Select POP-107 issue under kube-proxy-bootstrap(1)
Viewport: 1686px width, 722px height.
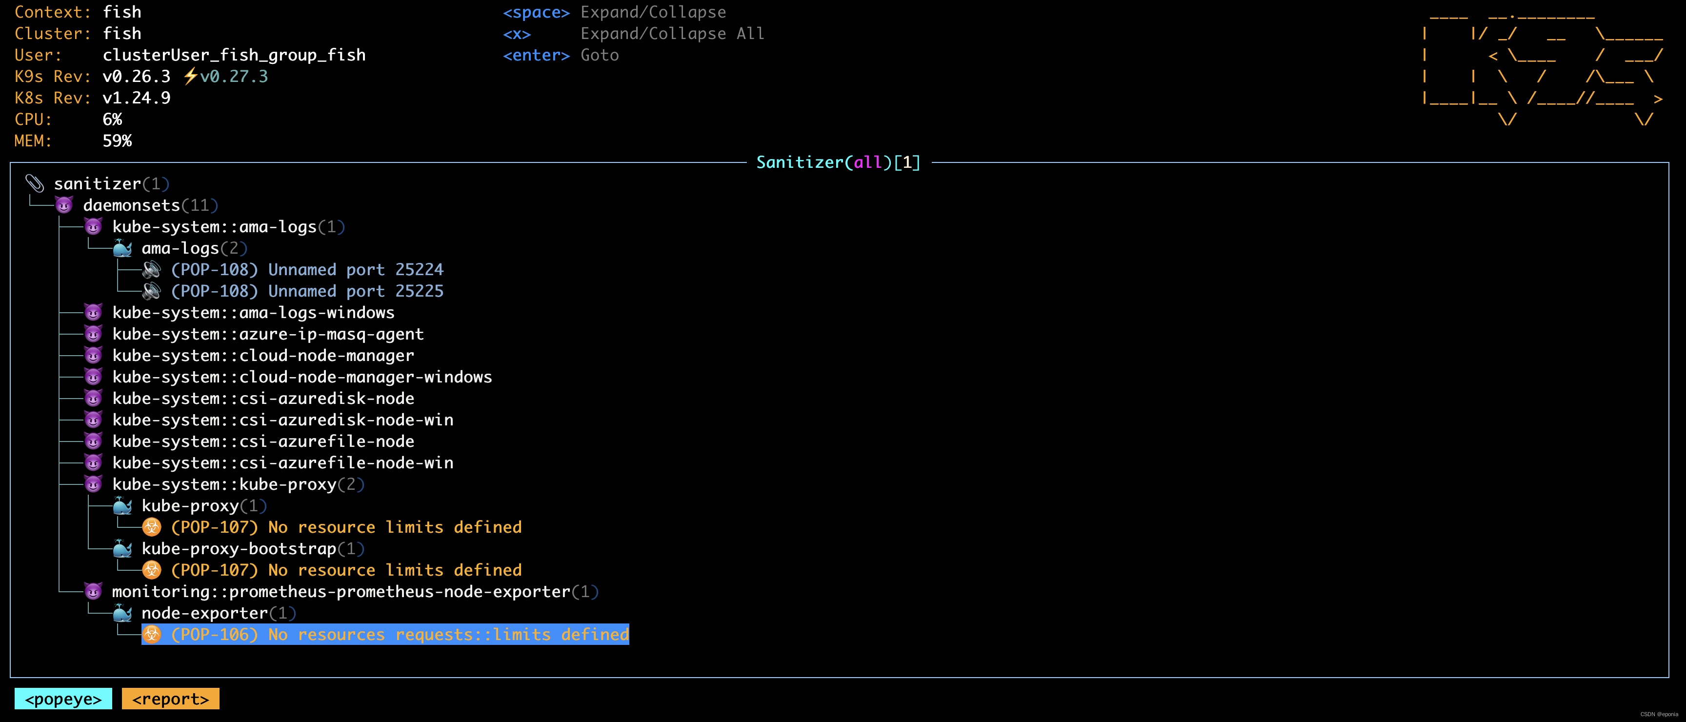click(x=346, y=570)
